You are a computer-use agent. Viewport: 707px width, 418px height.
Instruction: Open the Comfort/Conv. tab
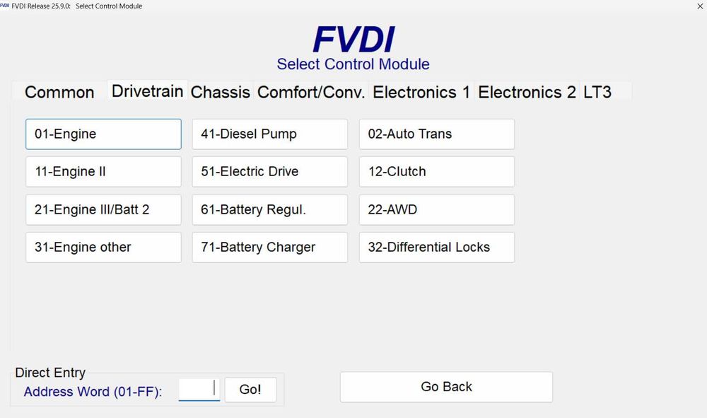(311, 93)
